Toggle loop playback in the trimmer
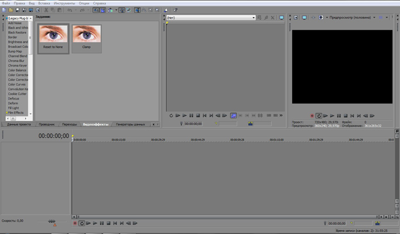400x234 pixels. [x=171, y=115]
